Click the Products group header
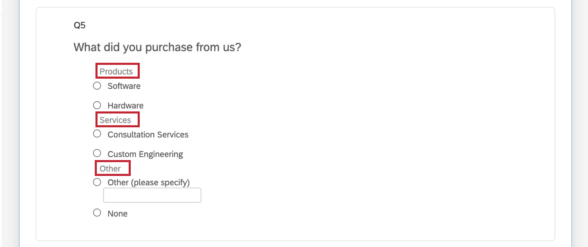Viewport: 588px width, 247px height. pos(117,71)
